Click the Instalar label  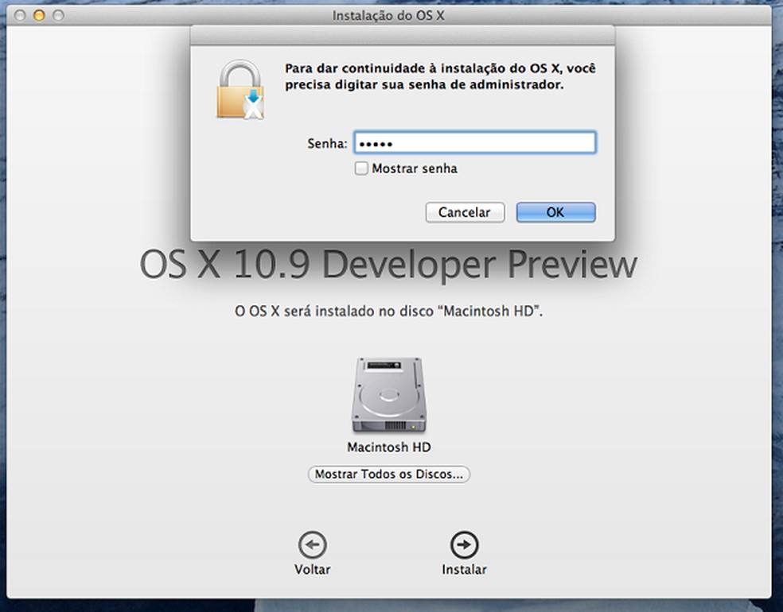pyautogui.click(x=465, y=570)
